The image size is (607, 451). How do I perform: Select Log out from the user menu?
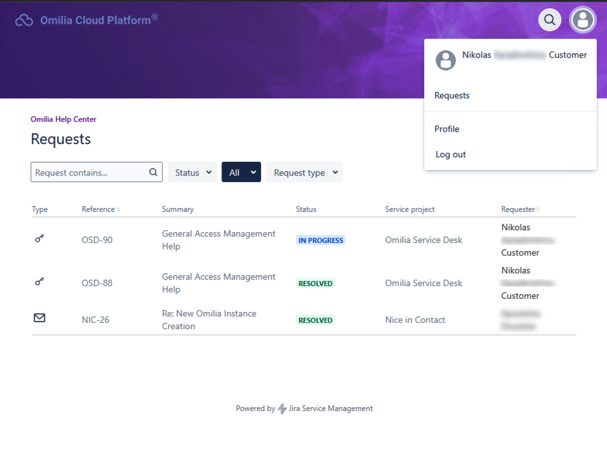(451, 154)
